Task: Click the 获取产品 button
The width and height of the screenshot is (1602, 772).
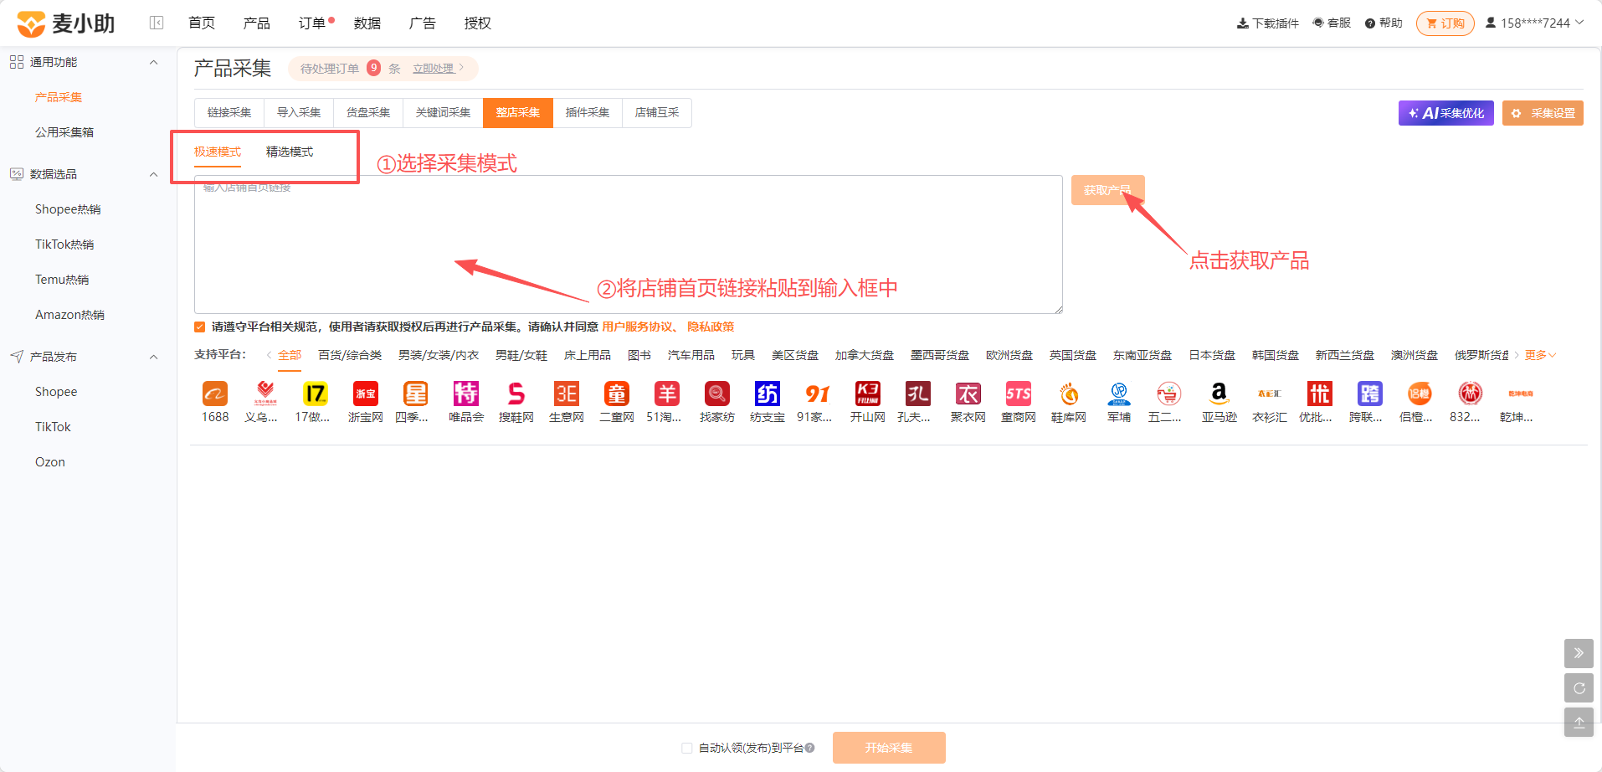Action: (x=1107, y=190)
